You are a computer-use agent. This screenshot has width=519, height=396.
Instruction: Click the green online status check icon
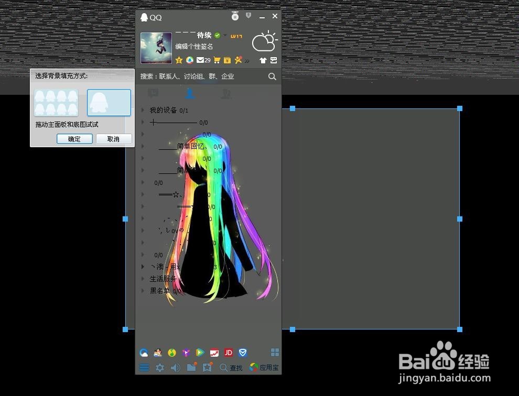tap(218, 36)
